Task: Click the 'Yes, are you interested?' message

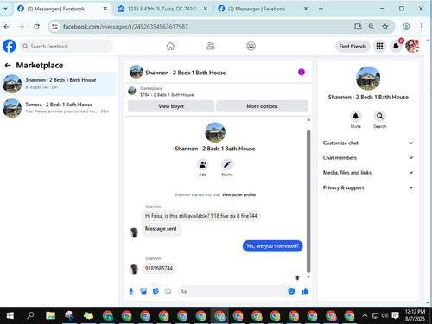Action: pos(272,246)
